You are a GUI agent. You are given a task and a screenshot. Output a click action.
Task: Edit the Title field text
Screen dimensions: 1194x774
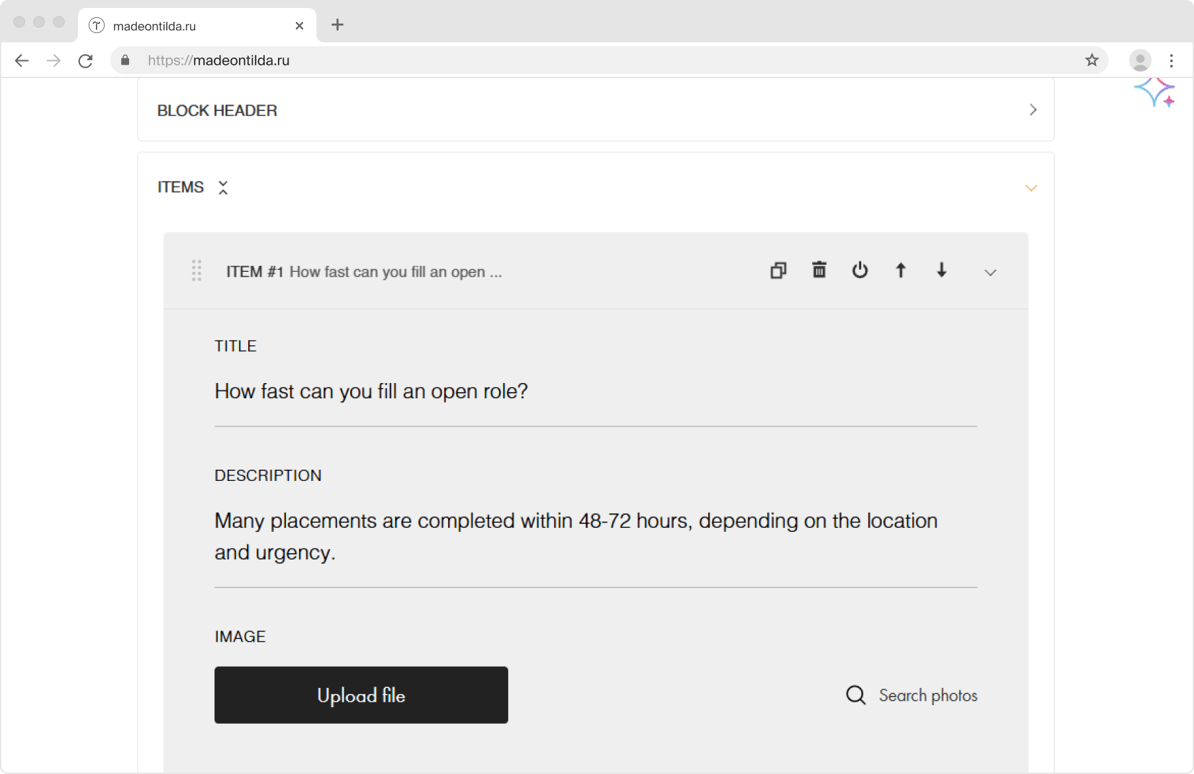coord(596,392)
